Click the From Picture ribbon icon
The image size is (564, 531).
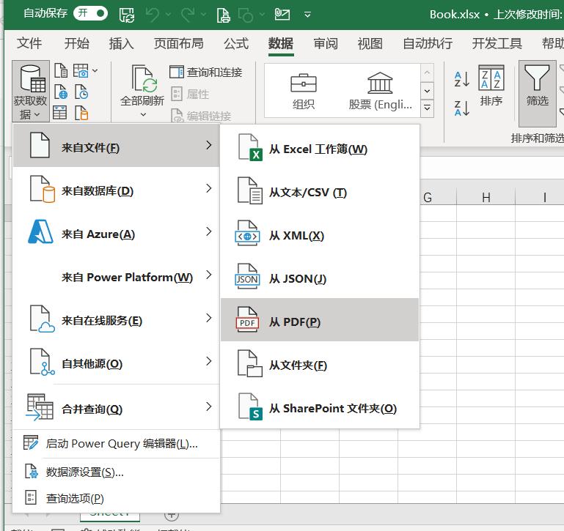[x=81, y=70]
